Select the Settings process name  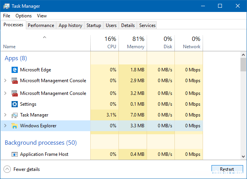[28, 104]
